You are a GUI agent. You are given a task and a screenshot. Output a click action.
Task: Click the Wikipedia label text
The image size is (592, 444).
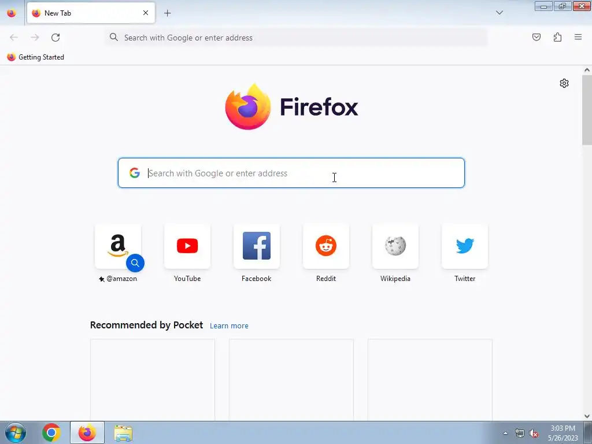(395, 279)
